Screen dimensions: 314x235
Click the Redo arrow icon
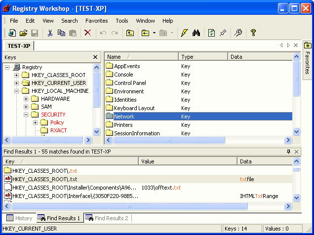pyautogui.click(x=115, y=33)
